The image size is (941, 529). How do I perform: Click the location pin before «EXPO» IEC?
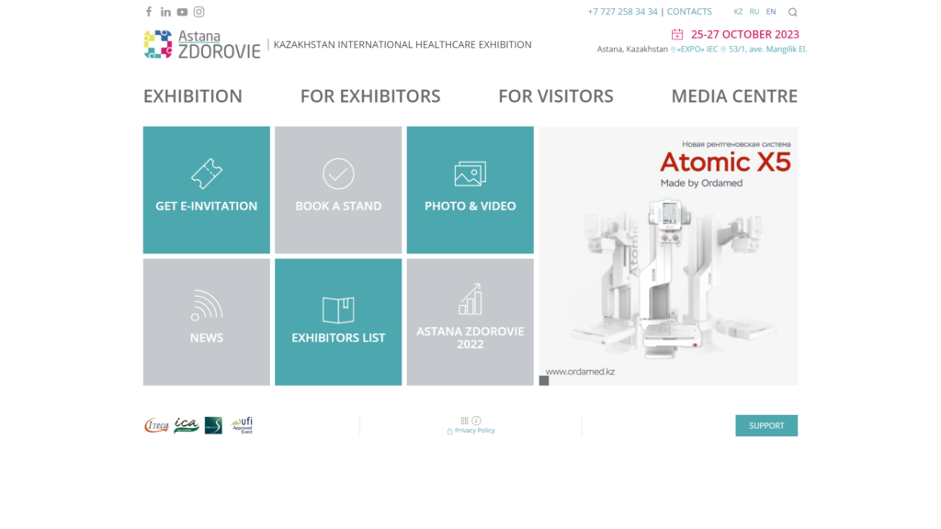(674, 50)
